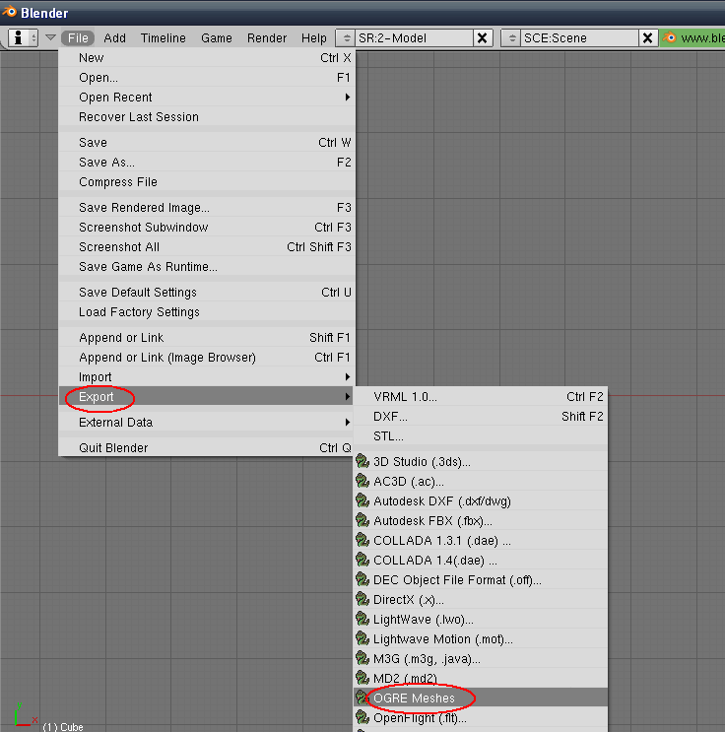
Task: Open the Help menu
Action: 314,37
